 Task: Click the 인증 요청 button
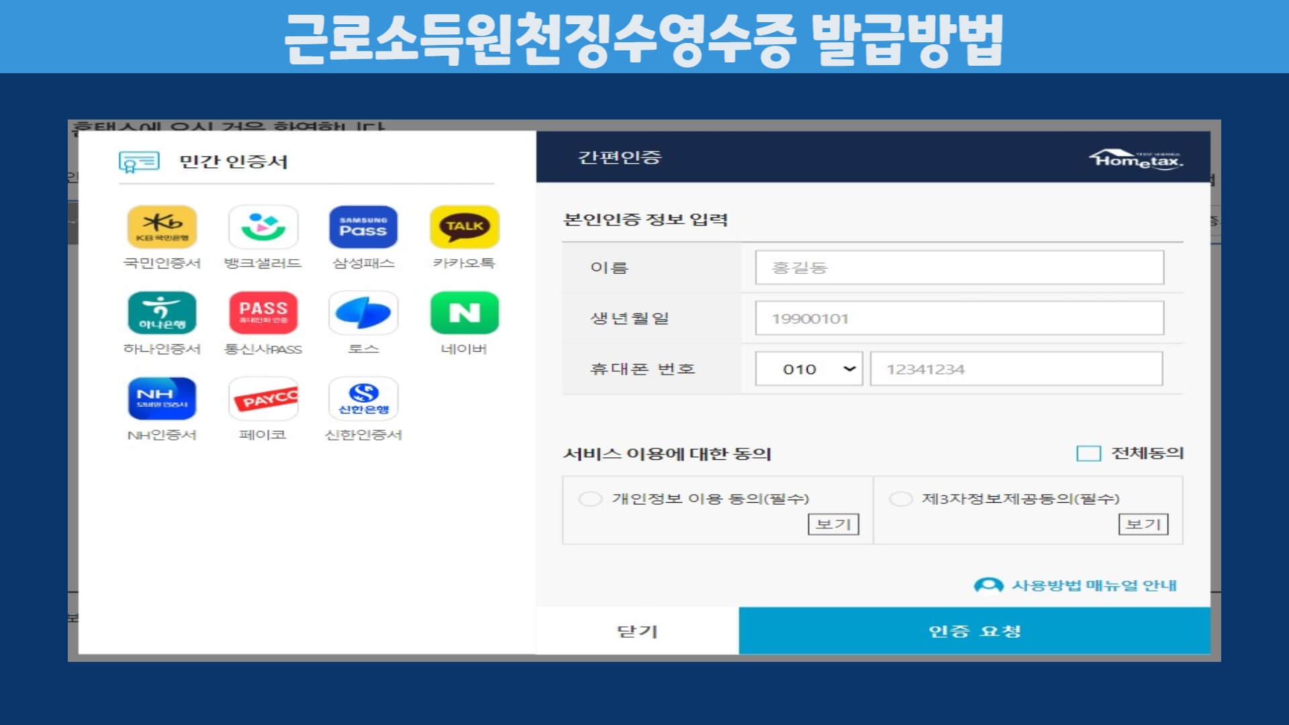[974, 631]
